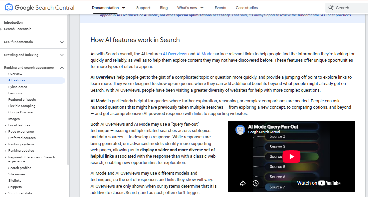Open the Case studies tab
Image resolution: width=368 pixels, height=197 pixels.
pyautogui.click(x=247, y=8)
